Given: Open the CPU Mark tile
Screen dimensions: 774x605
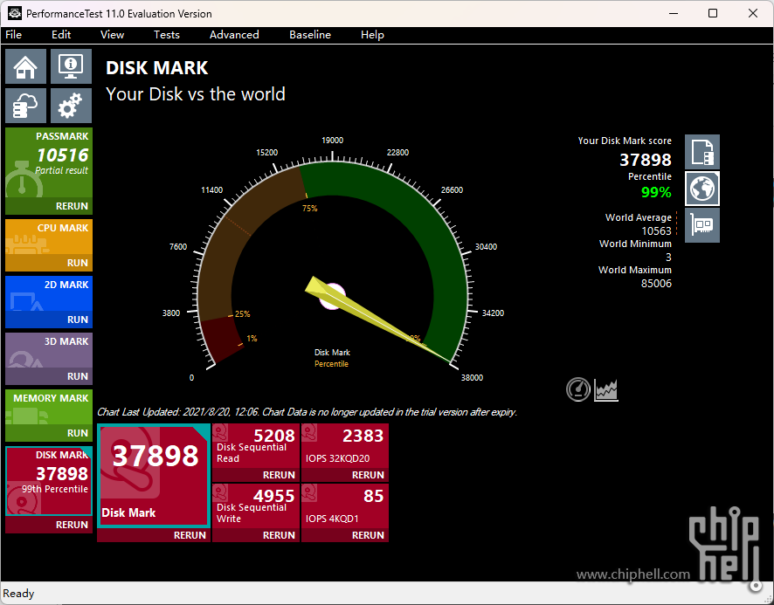Looking at the screenshot, I should pyautogui.click(x=49, y=237).
